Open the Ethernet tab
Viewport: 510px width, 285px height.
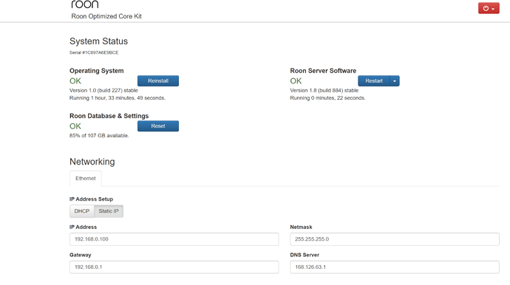pyautogui.click(x=86, y=179)
